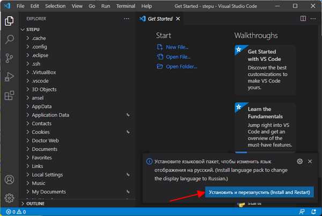Expand the OUTLINE section

[23, 204]
